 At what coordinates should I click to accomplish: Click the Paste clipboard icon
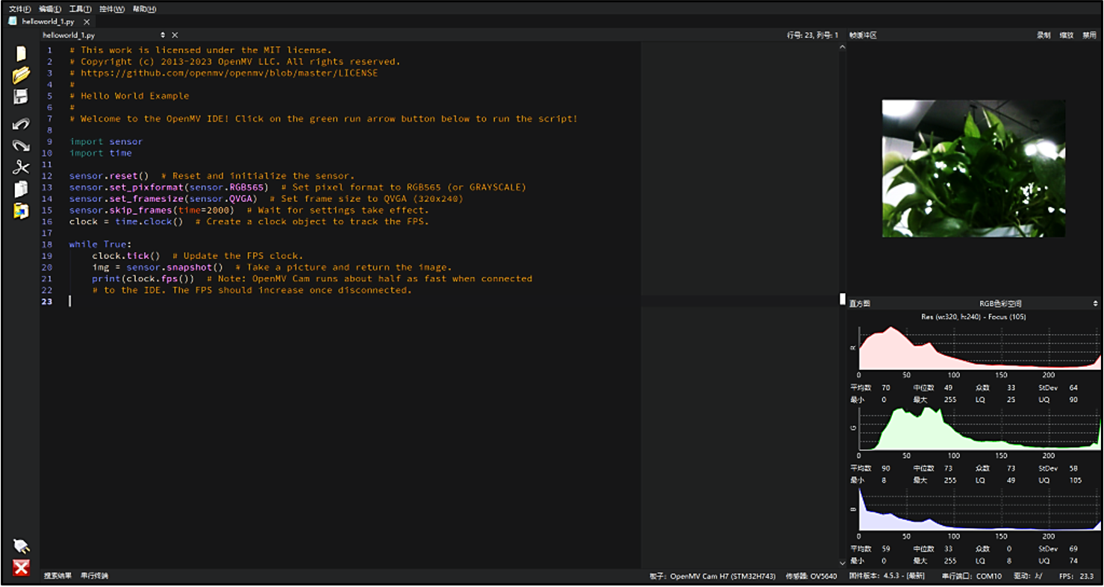tap(21, 211)
